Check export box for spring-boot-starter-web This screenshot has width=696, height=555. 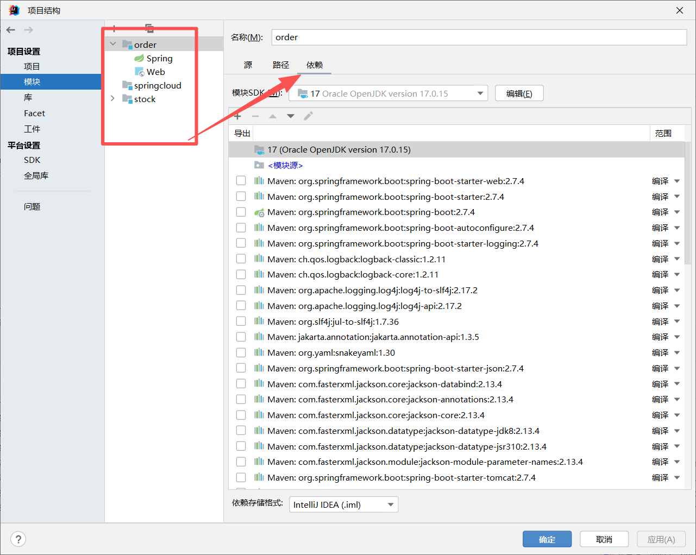pyautogui.click(x=241, y=181)
